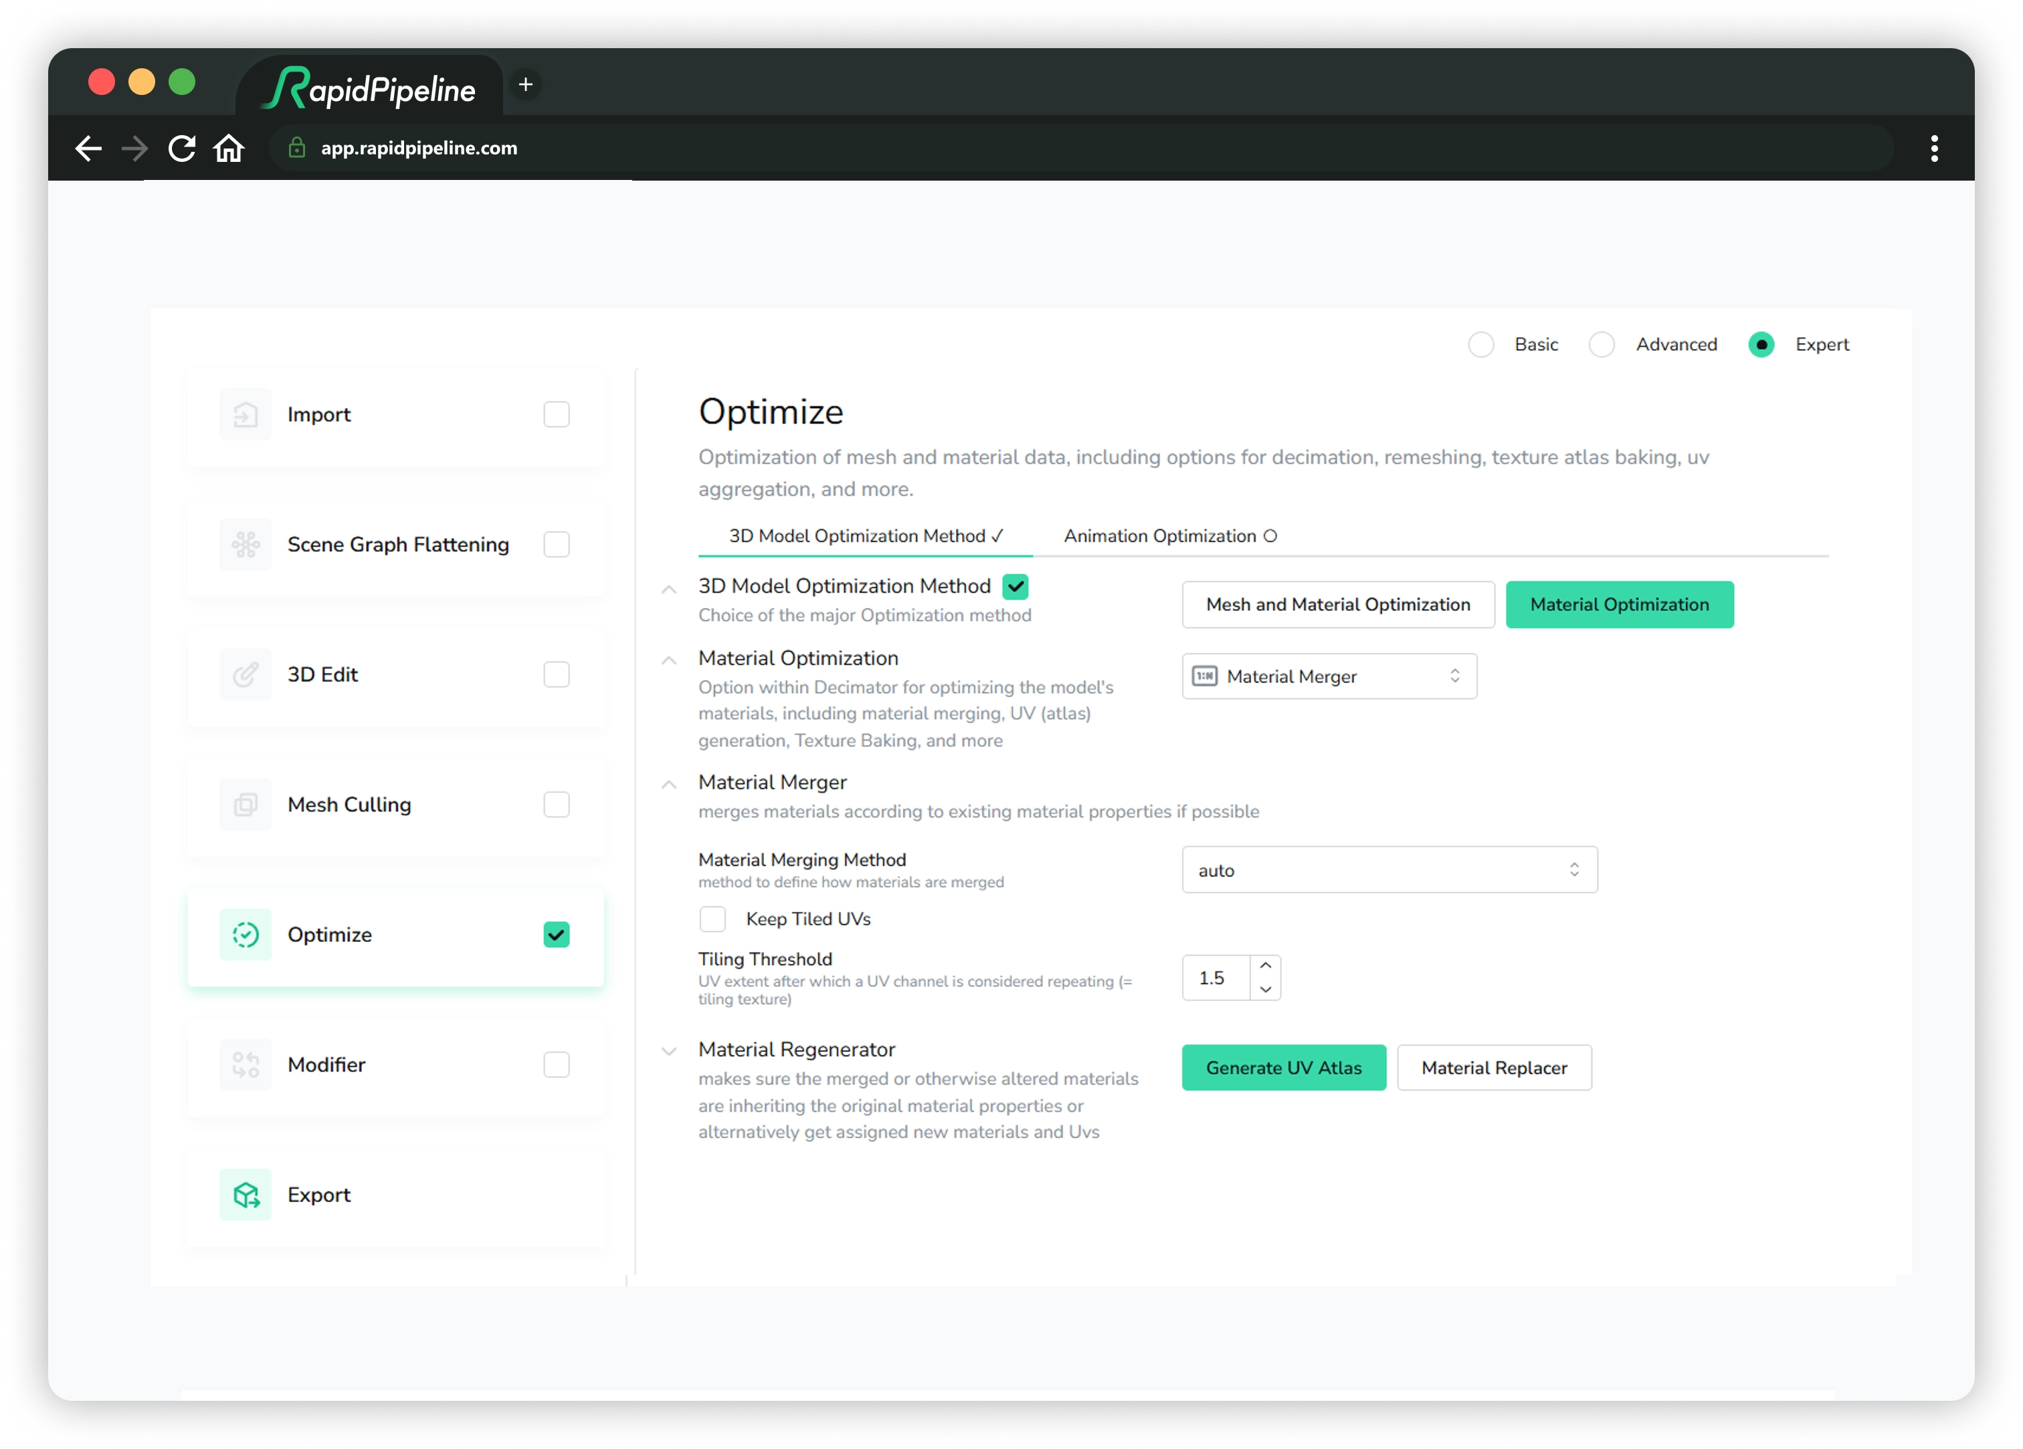Enable the Mesh Culling checkbox
The width and height of the screenshot is (2023, 1449).
click(557, 805)
